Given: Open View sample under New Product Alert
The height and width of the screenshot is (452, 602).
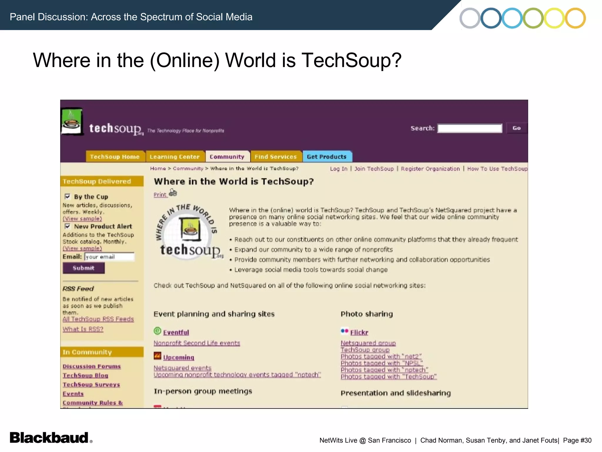Looking at the screenshot, I should click(x=82, y=248).
